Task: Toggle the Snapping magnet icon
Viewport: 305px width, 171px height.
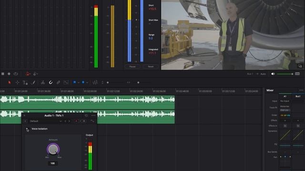Action: point(51,82)
